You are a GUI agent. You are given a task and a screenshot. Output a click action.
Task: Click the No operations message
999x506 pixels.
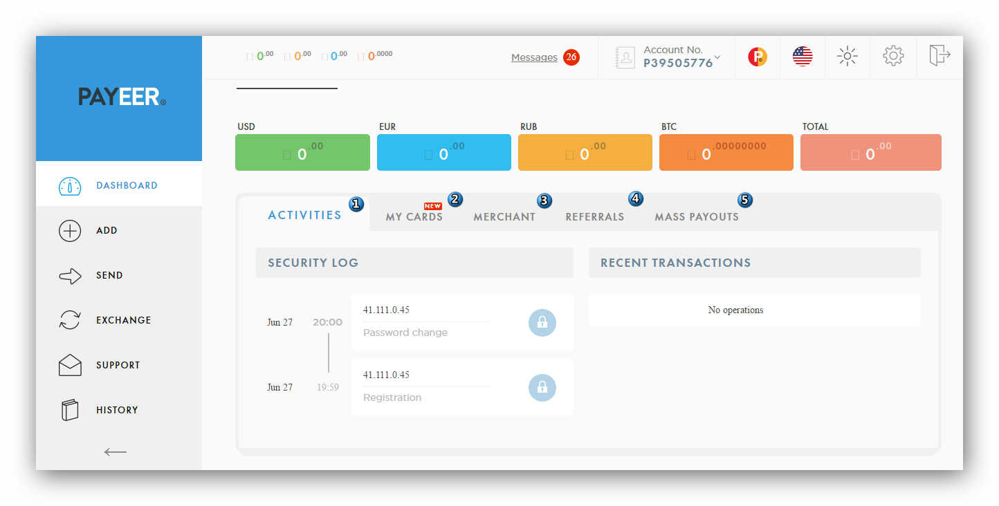[x=735, y=310]
